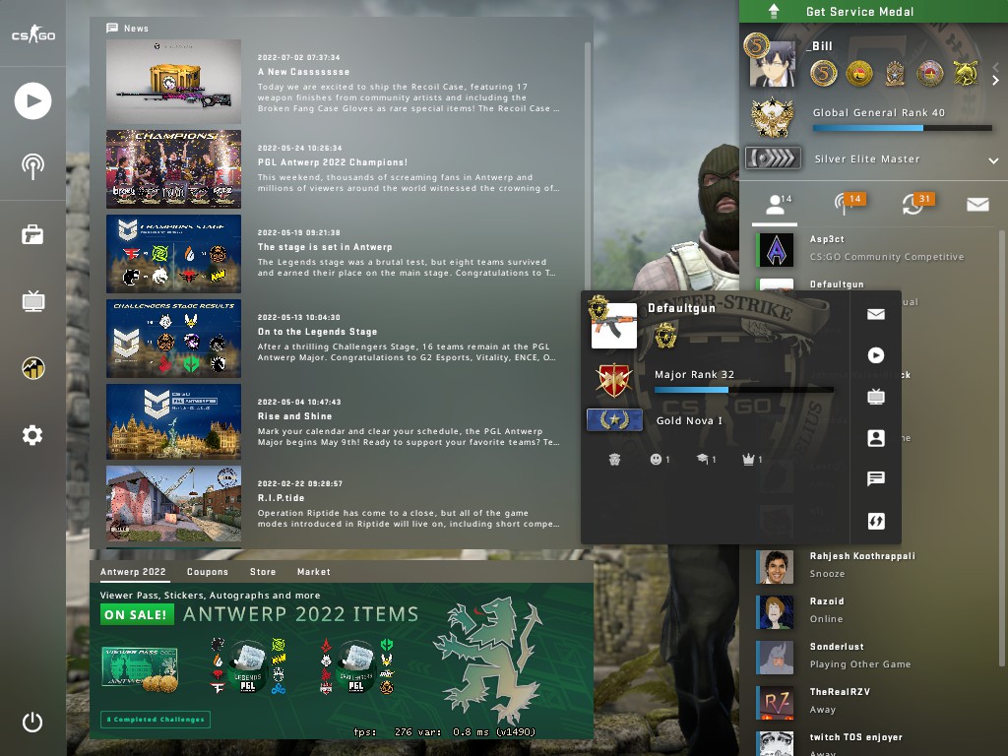Image resolution: width=1008 pixels, height=756 pixels.
Task: Switch to the Coupons tab
Action: point(208,572)
